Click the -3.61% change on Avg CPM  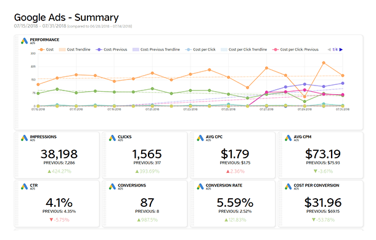[324, 171]
